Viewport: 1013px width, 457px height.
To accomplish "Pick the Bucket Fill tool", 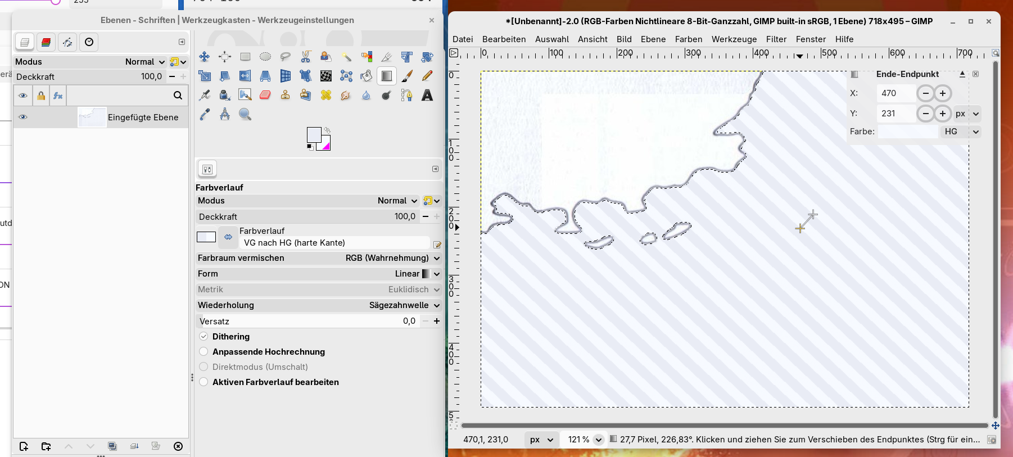I will pos(367,76).
